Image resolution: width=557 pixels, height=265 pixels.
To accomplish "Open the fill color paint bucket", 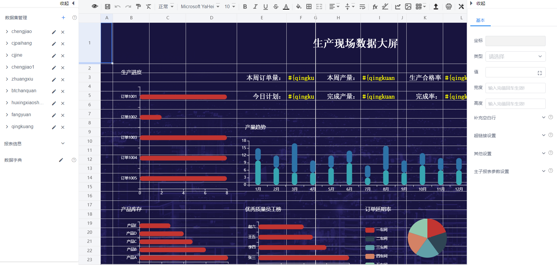I will 298,6.
